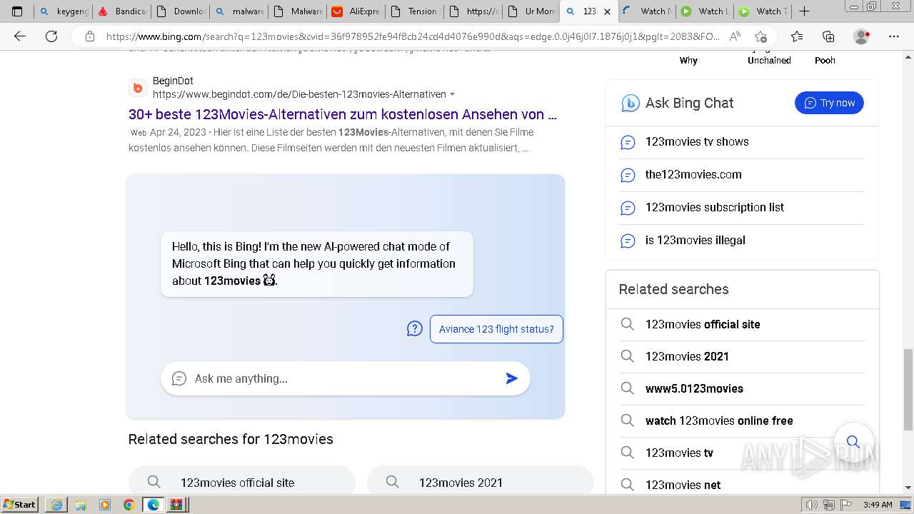Switch to the Ur Mom tab

(532, 11)
